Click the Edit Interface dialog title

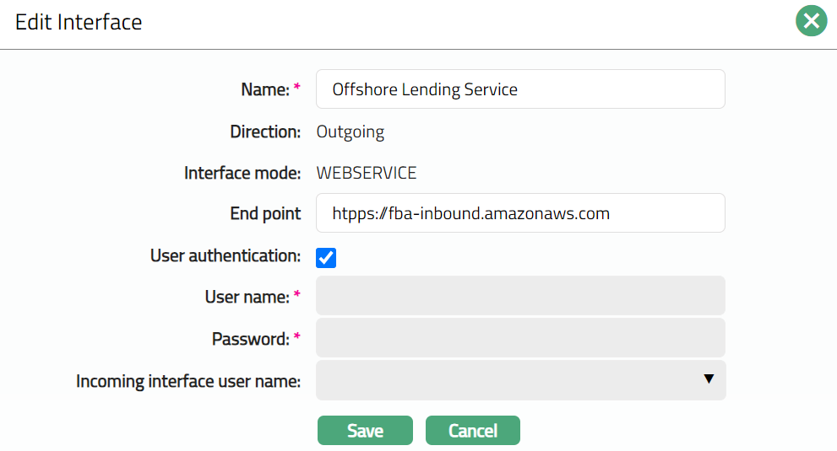click(79, 22)
